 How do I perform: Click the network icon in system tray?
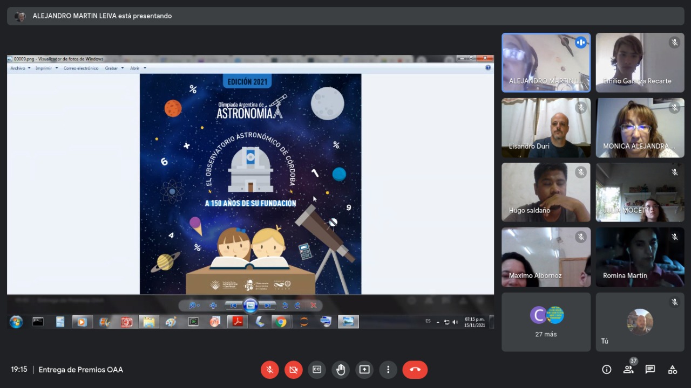pyautogui.click(x=446, y=322)
